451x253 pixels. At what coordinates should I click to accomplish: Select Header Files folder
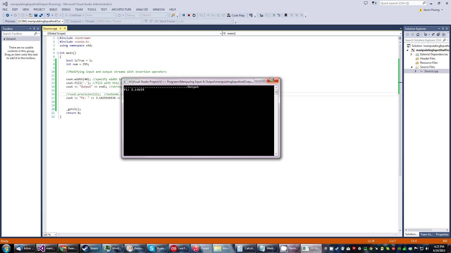[427, 59]
